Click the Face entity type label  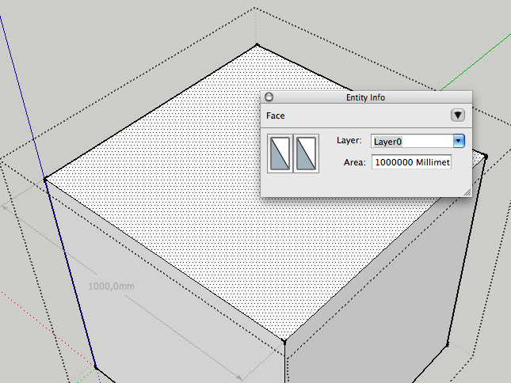point(276,116)
